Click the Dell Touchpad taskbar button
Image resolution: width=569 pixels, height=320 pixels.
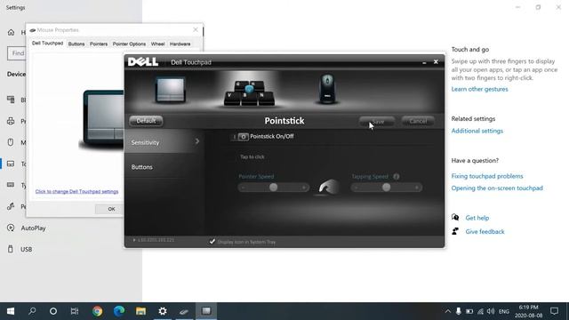(x=206, y=311)
